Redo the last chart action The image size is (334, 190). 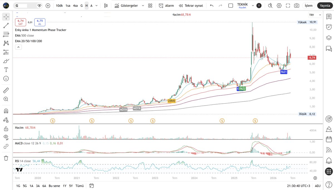click(220, 6)
